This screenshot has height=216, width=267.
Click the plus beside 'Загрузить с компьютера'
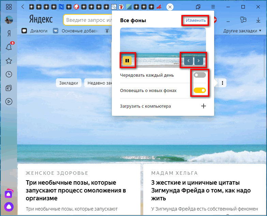point(204,106)
